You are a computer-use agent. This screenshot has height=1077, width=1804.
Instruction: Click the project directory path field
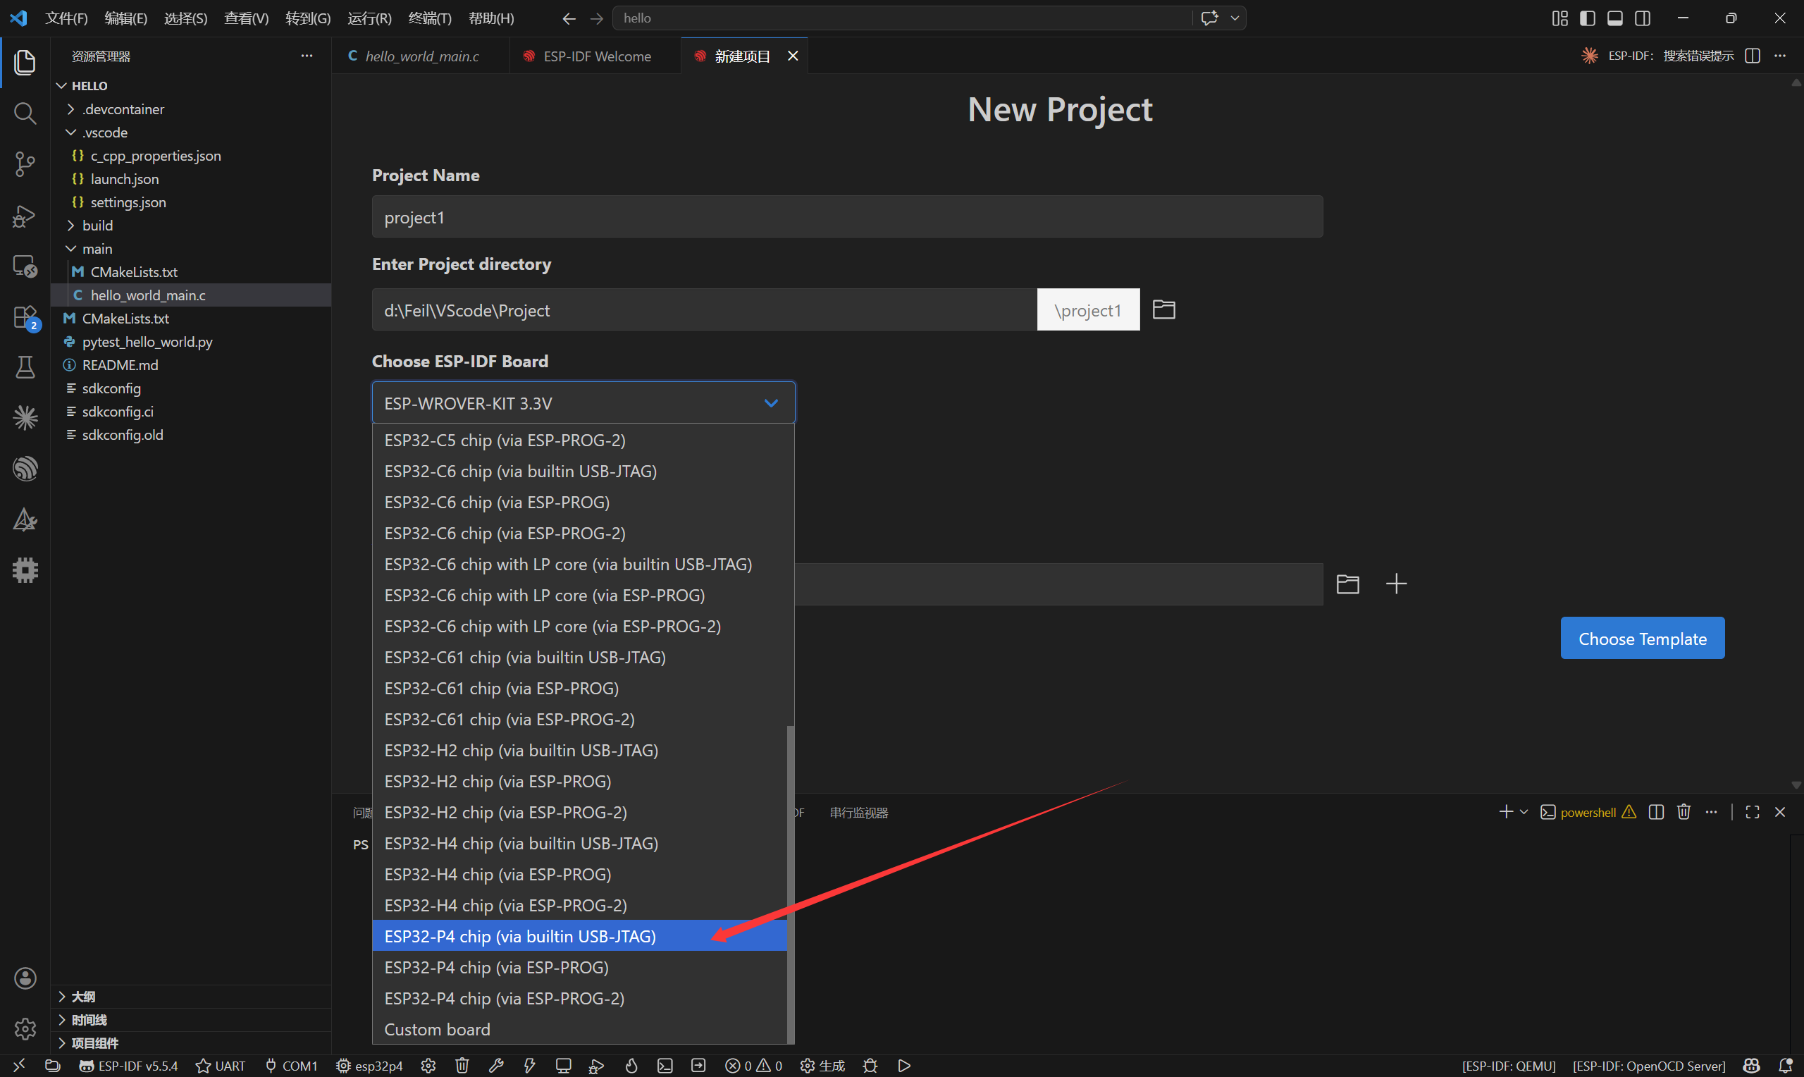point(705,309)
